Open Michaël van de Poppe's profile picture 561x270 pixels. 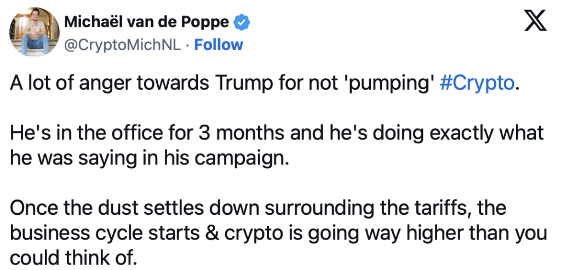click(35, 32)
